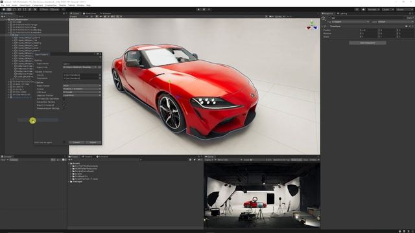
Task: Toggle Compatible Naming checkbox
Action: [x=64, y=102]
